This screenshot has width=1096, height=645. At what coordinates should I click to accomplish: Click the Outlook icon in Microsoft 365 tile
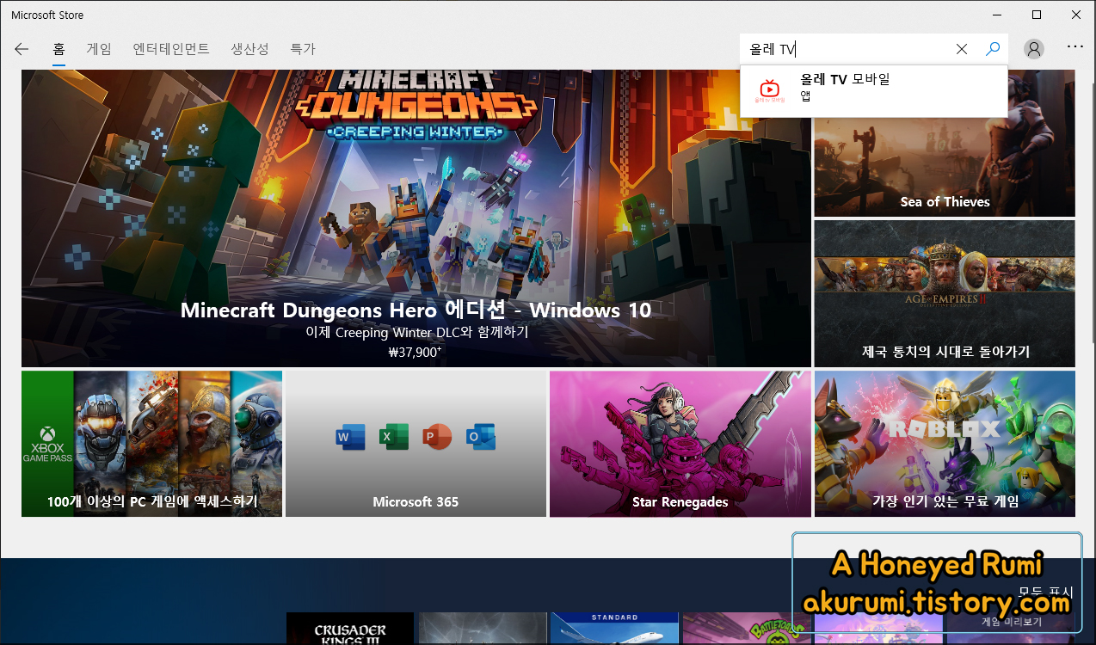pos(481,438)
